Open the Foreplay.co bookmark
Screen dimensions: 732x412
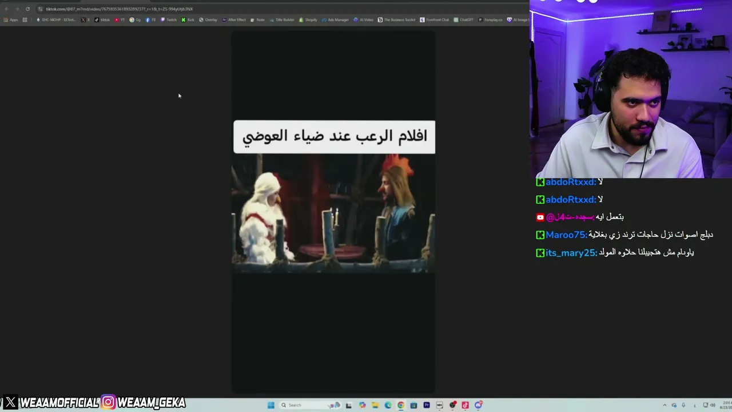pyautogui.click(x=491, y=20)
